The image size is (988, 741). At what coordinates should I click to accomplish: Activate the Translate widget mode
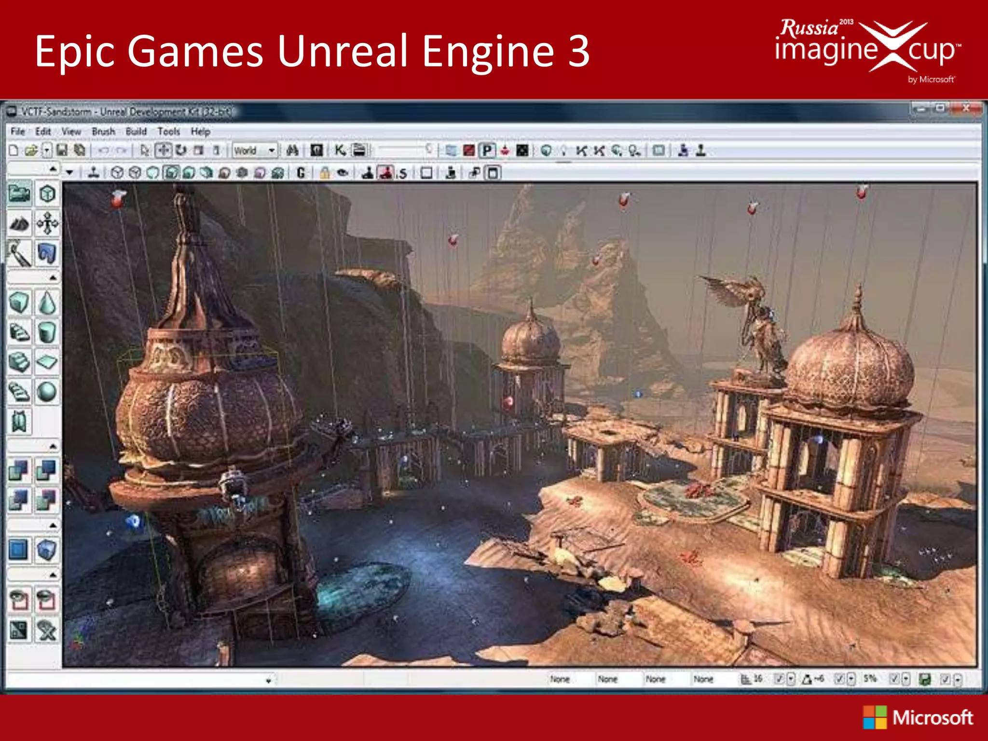coord(163,151)
